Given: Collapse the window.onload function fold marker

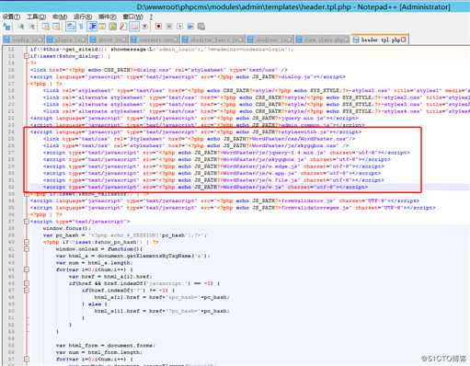Looking at the screenshot, I should point(27,249).
